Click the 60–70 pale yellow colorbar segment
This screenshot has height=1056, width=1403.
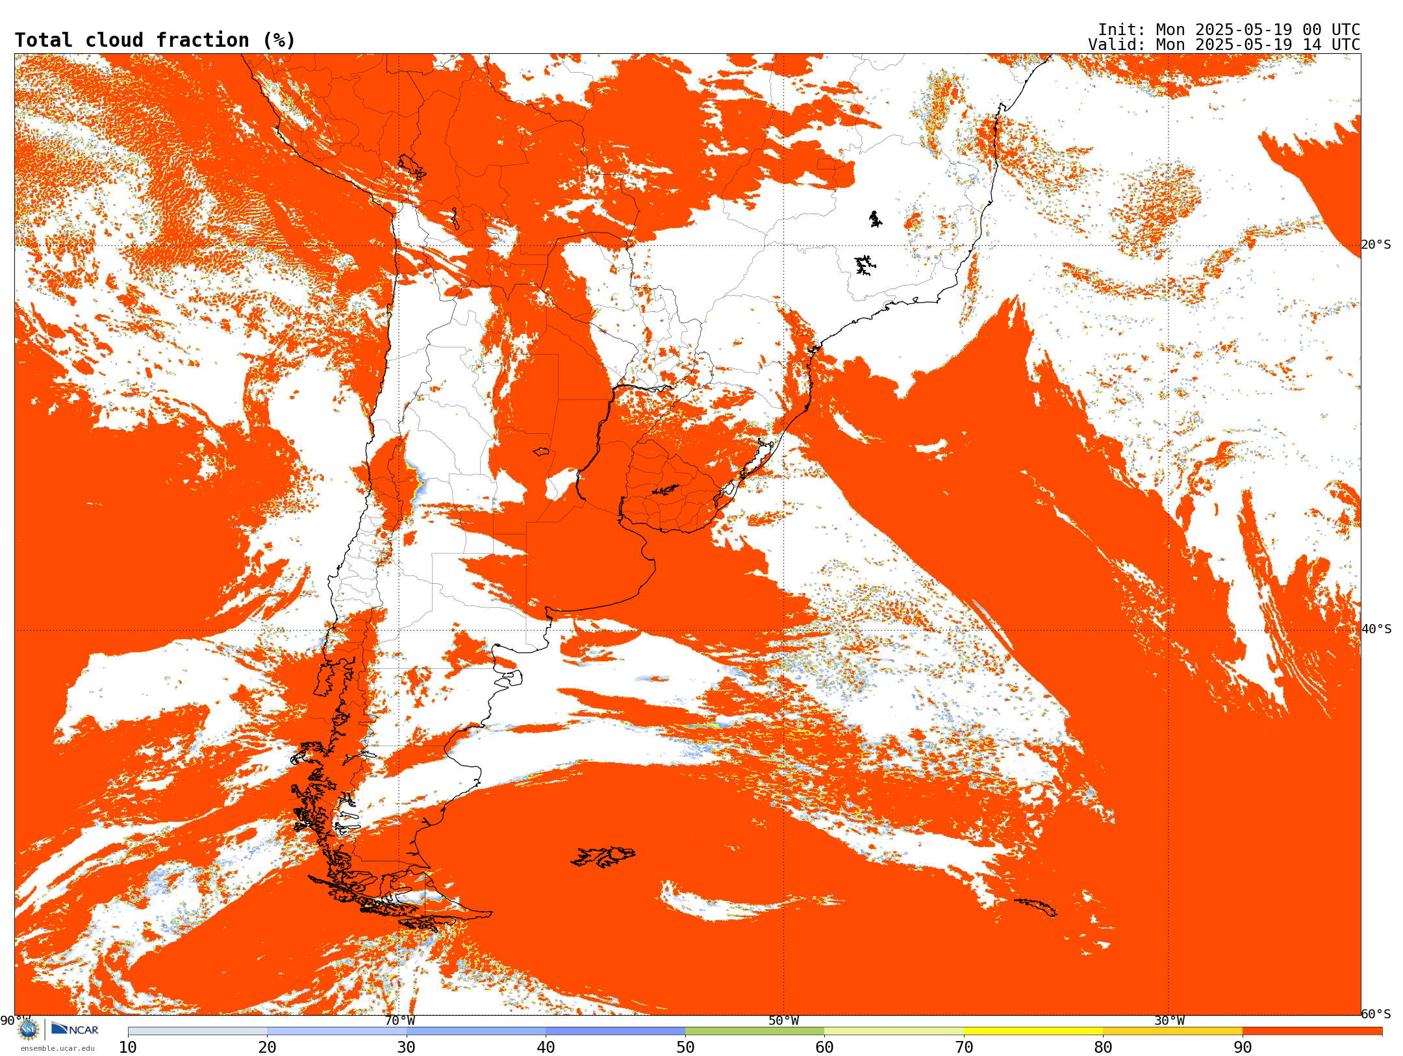[x=894, y=1031]
